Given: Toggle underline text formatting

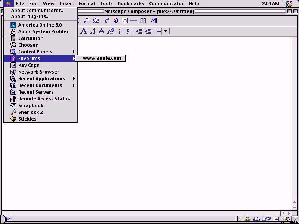Looking at the screenshot, I should pos(101,31).
